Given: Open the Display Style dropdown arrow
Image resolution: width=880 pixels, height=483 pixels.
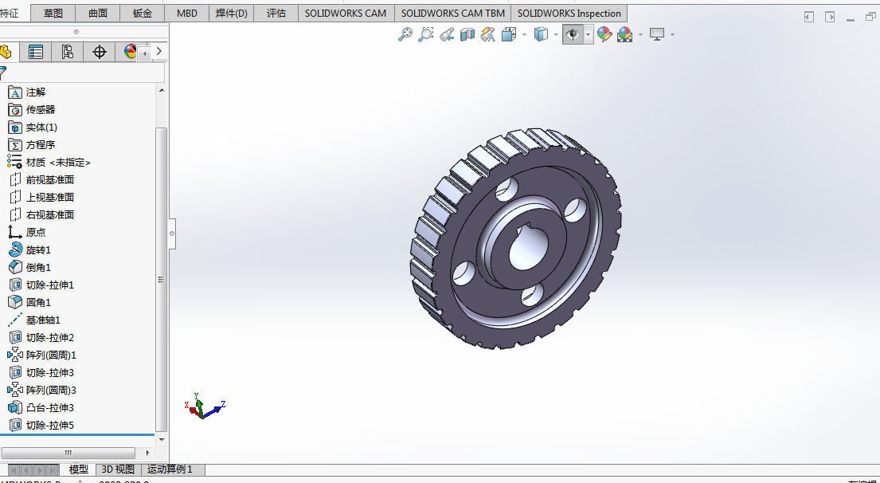Looking at the screenshot, I should (556, 35).
